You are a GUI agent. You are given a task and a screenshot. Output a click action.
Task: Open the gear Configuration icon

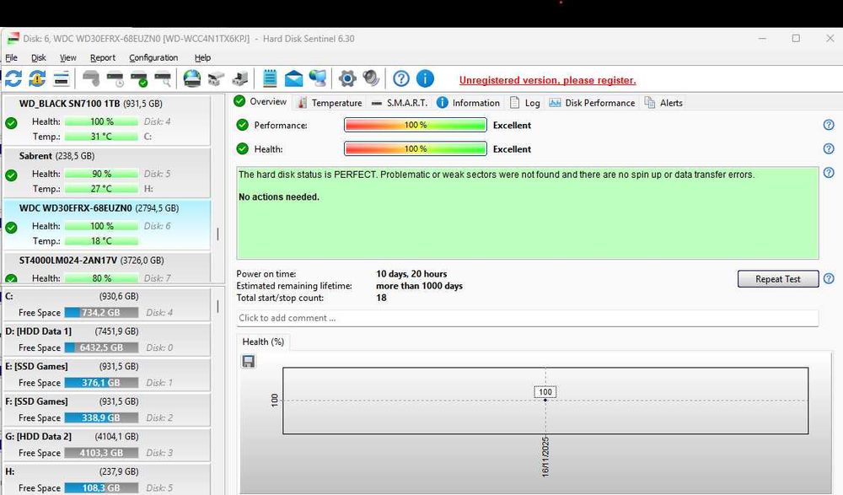point(347,78)
